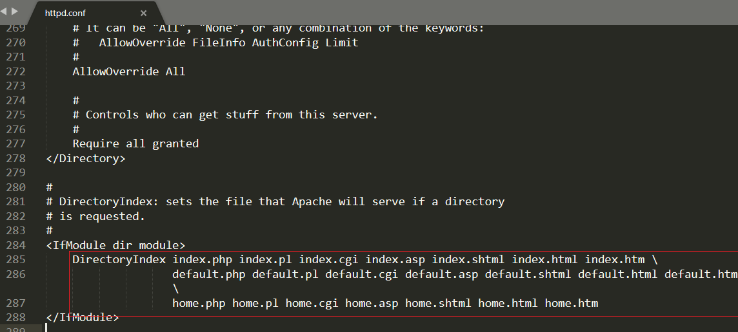Viewport: 738px width, 332px height.
Task: Click the Require all granted line
Action: tap(135, 143)
